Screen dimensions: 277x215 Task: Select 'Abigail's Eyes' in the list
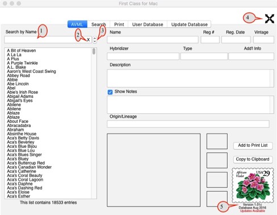coord(20,101)
